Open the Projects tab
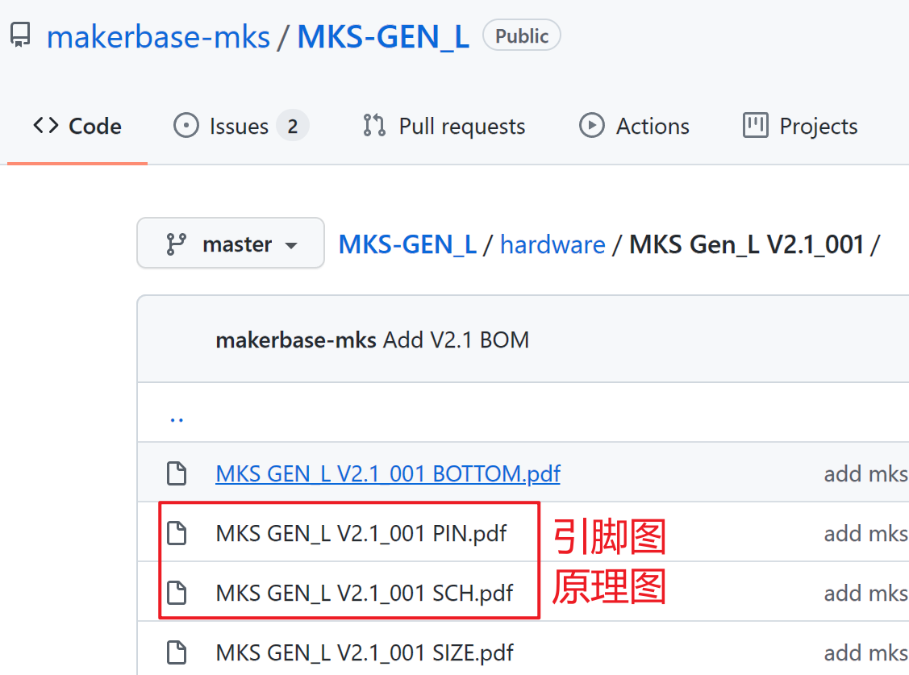Viewport: 909px width, 675px height. point(800,126)
